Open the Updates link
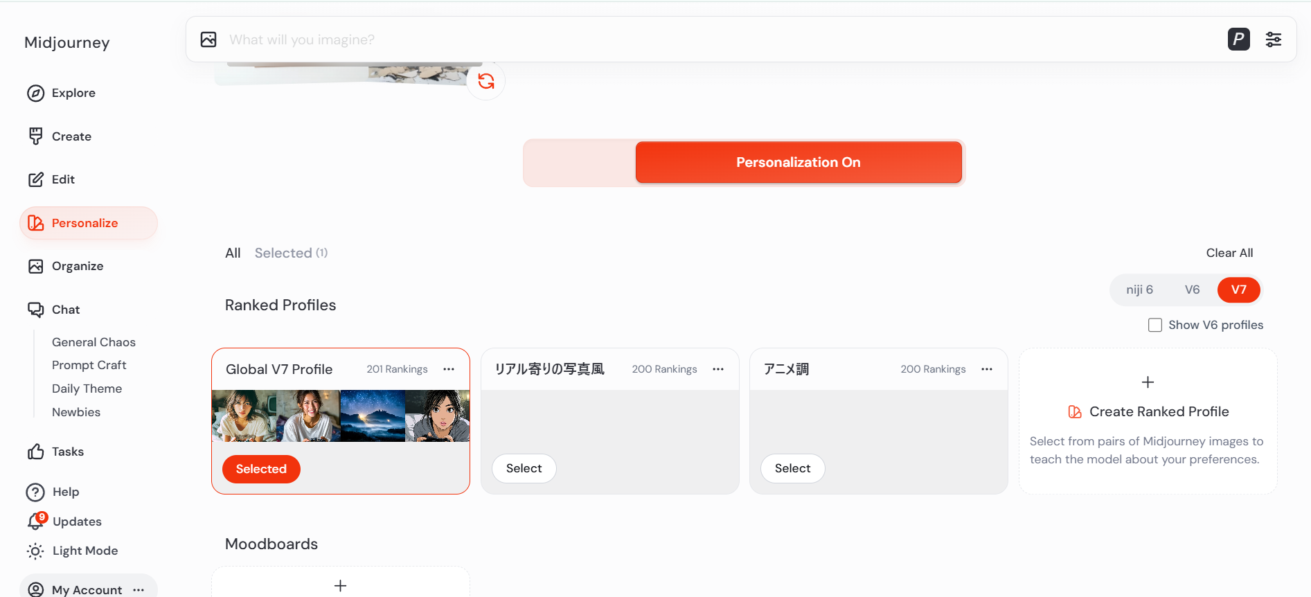1311x597 pixels. click(x=77, y=522)
